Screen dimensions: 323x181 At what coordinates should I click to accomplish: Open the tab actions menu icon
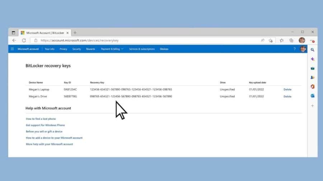coord(13,33)
